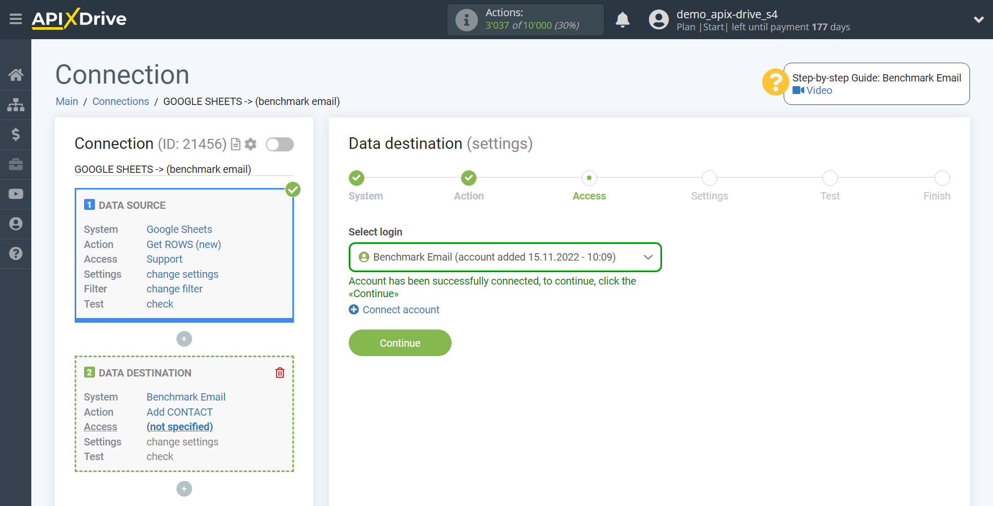Open the help question icon in sidebar
Screen dimensions: 993x506
pos(16,254)
